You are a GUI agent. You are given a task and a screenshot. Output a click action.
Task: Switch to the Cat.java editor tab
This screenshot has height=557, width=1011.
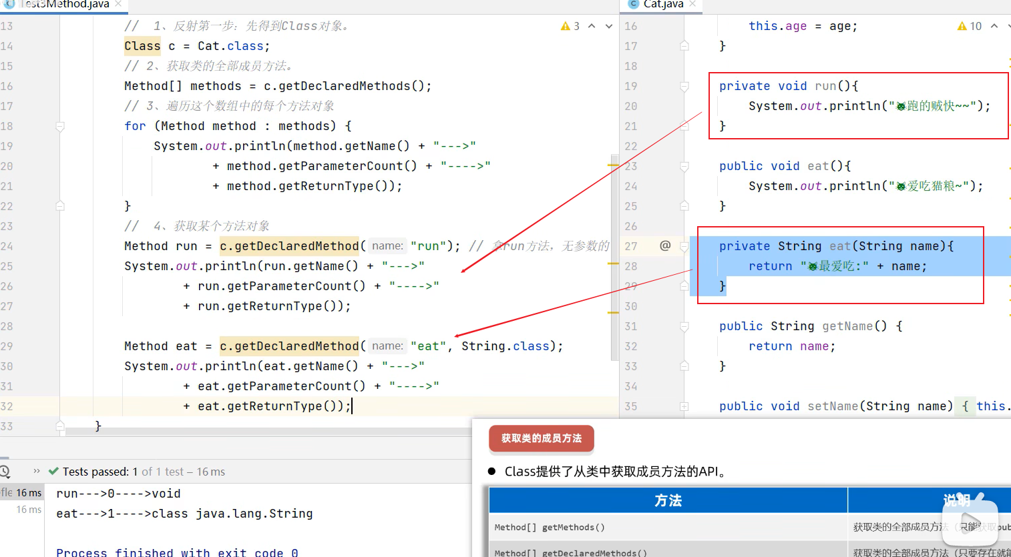point(663,4)
